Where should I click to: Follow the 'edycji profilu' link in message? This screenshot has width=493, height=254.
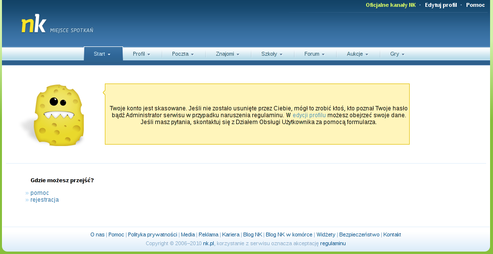click(309, 115)
